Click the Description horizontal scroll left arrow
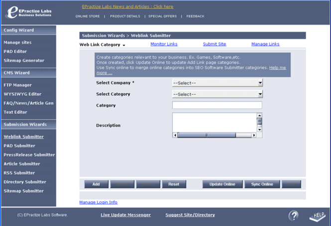The width and height of the screenshot is (331, 226). (x=175, y=135)
